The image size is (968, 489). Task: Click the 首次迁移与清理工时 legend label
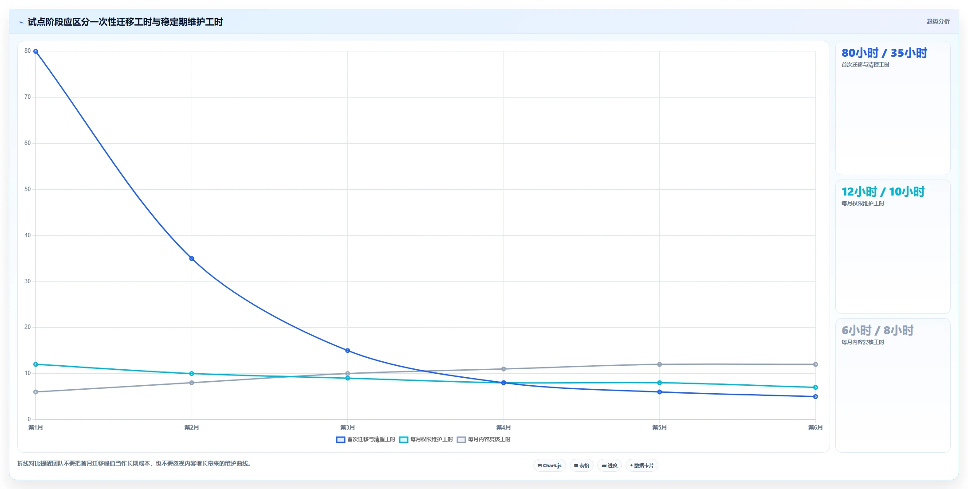pos(371,439)
